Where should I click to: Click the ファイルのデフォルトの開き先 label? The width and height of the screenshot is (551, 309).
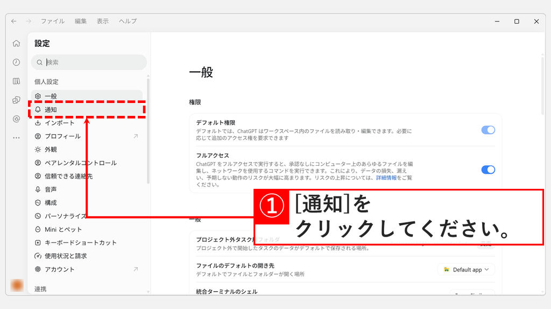[235, 266]
